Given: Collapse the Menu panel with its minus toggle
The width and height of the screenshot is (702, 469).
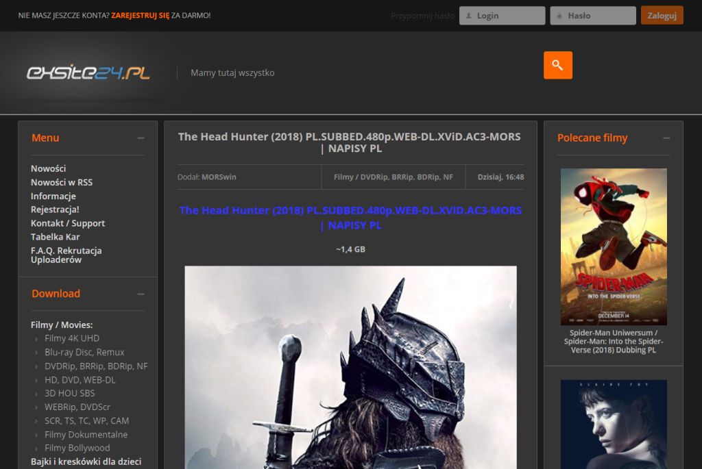Looking at the screenshot, I should 141,138.
